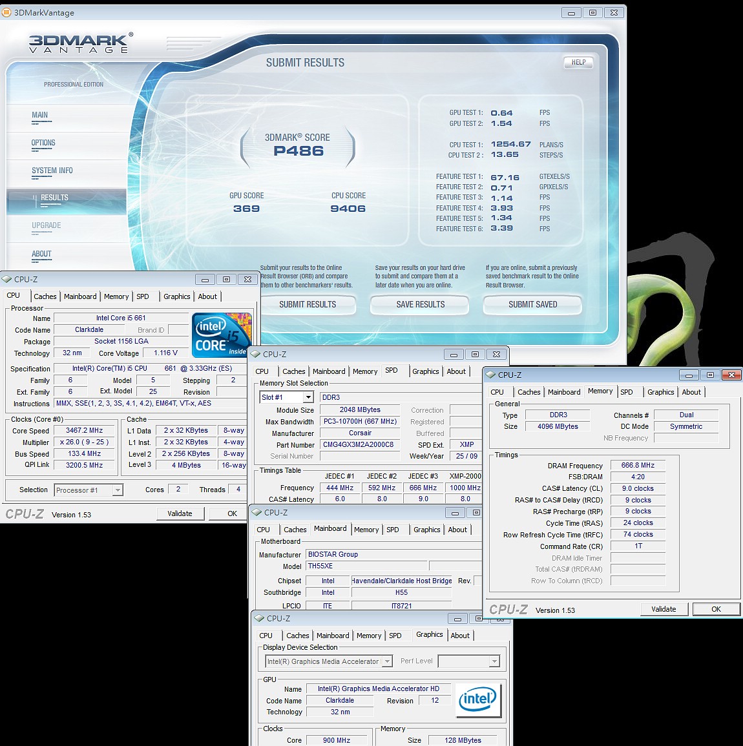Click the SUBMIT RESULTS button
The height and width of the screenshot is (746, 743).
pyautogui.click(x=308, y=304)
